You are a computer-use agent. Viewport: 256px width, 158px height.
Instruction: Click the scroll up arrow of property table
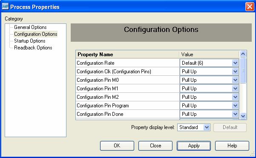(x=243, y=54)
